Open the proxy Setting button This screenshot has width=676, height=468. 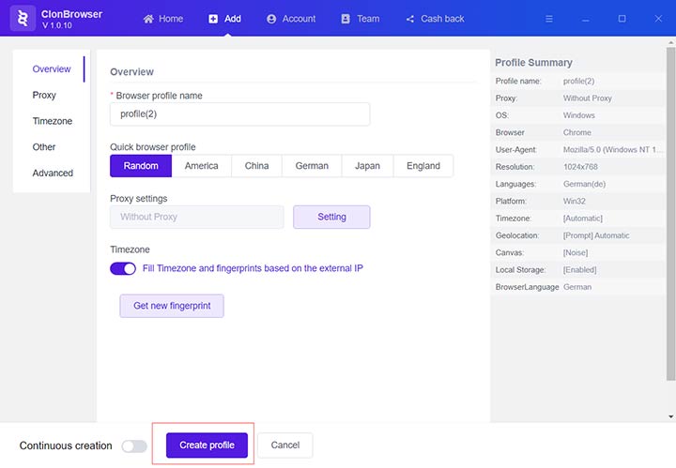[331, 217]
